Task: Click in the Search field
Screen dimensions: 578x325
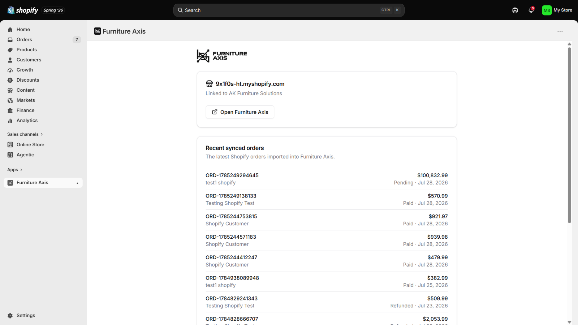Action: 289,10
